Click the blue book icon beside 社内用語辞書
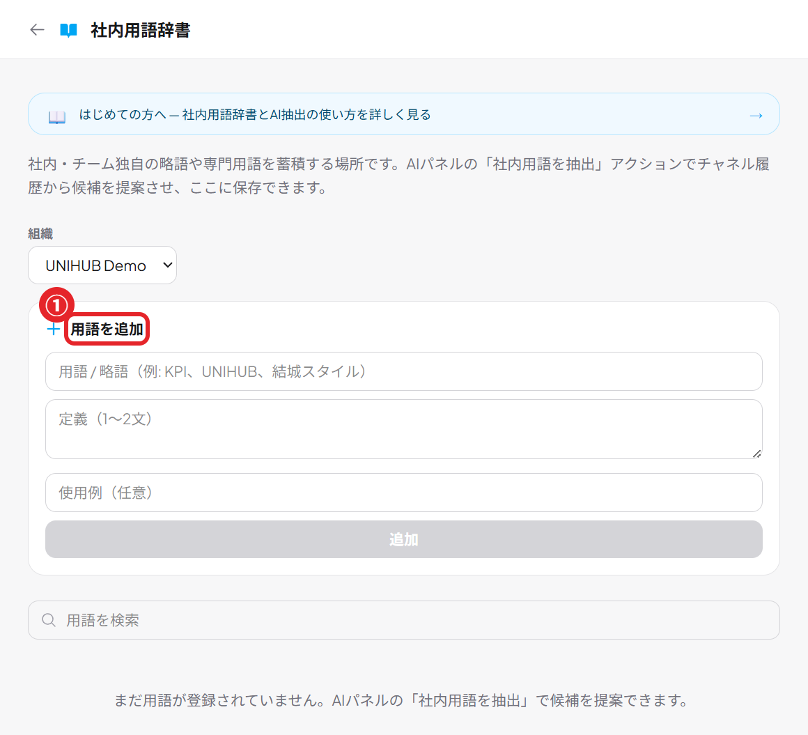This screenshot has height=735, width=808. [68, 31]
